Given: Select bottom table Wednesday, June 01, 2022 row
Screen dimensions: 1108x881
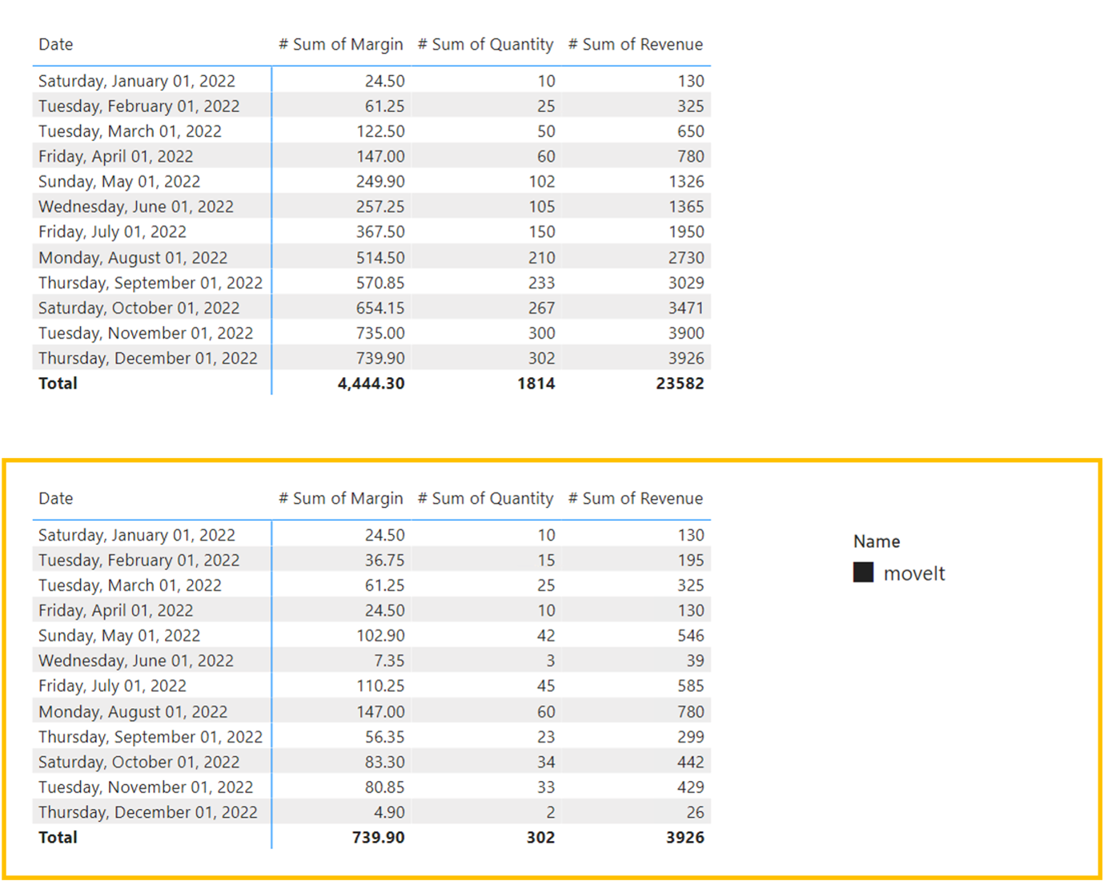Looking at the screenshot, I should pyautogui.click(x=371, y=660).
